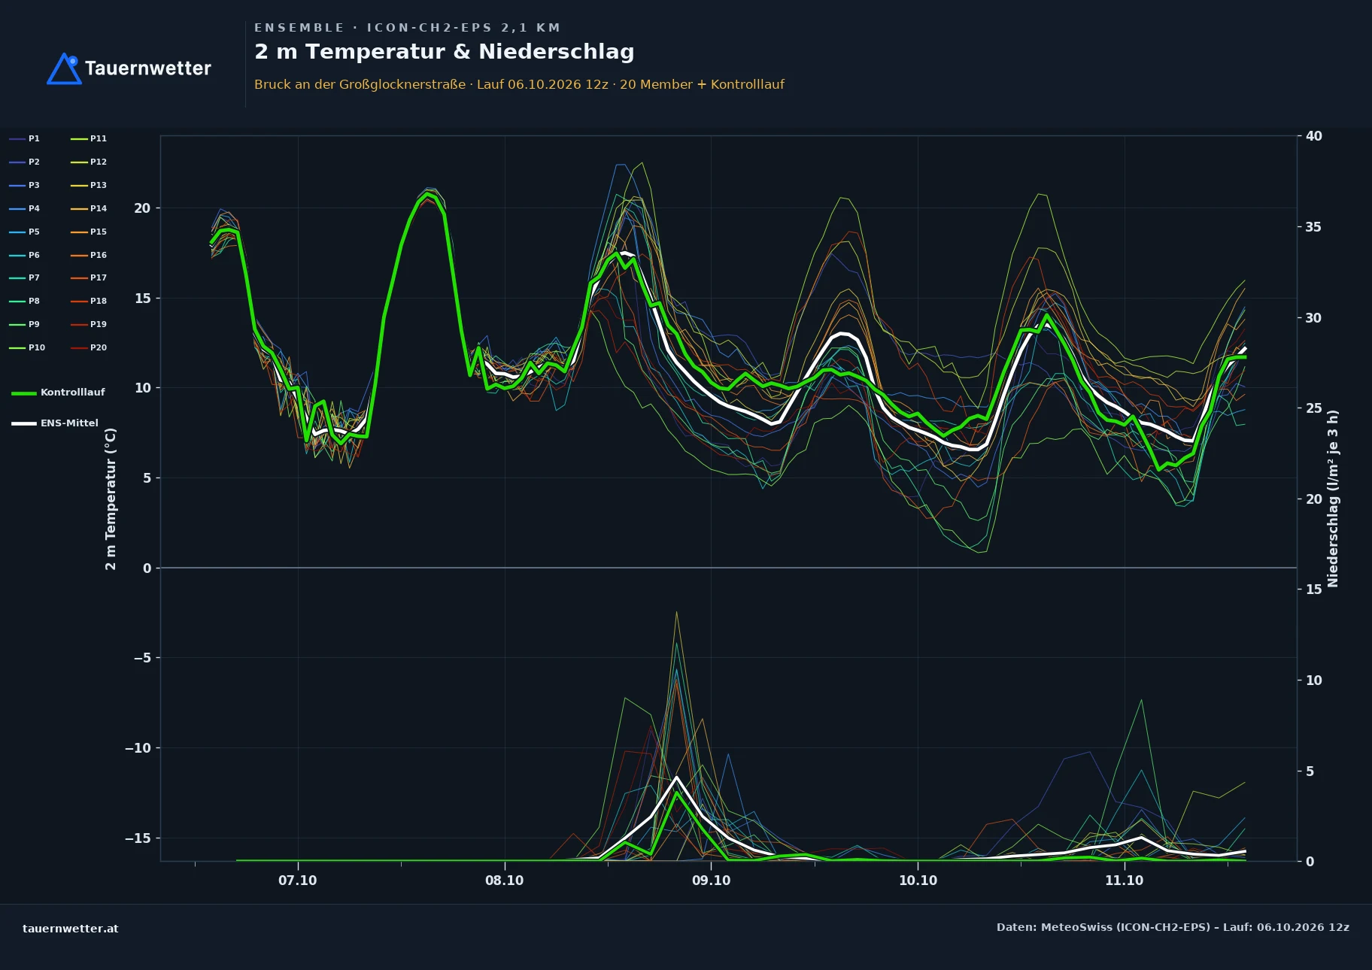Click the 08.10 date axis label

[x=505, y=881]
